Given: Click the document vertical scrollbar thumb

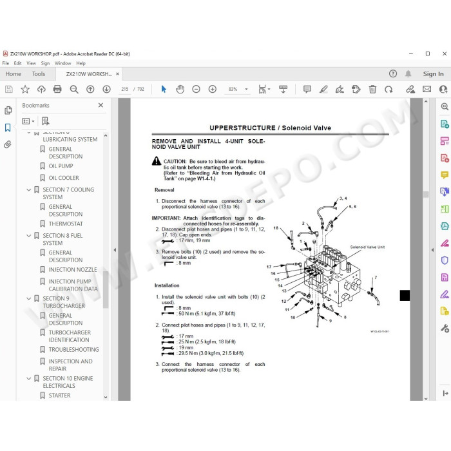Looking at the screenshot, I should coord(426,195).
